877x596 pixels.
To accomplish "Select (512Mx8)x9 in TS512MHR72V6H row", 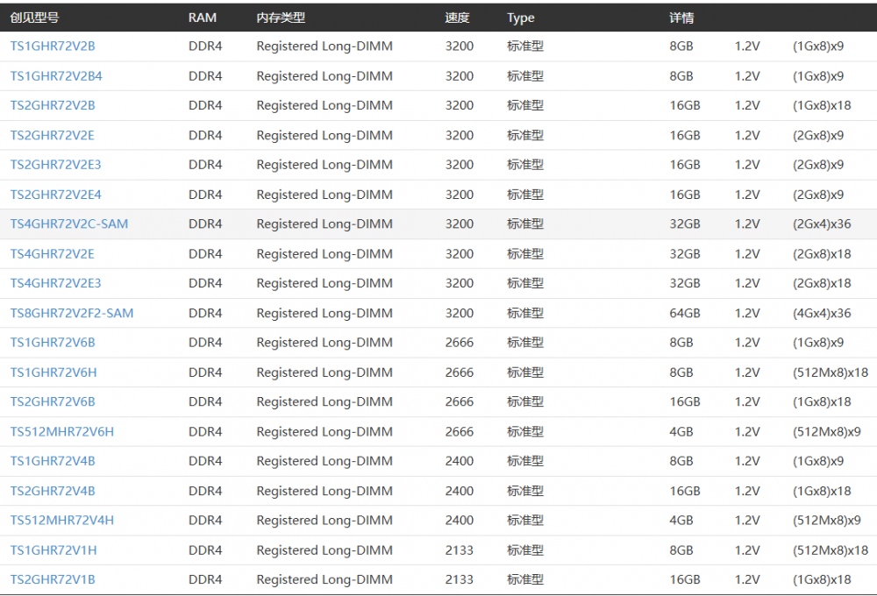I will pyautogui.click(x=827, y=431).
